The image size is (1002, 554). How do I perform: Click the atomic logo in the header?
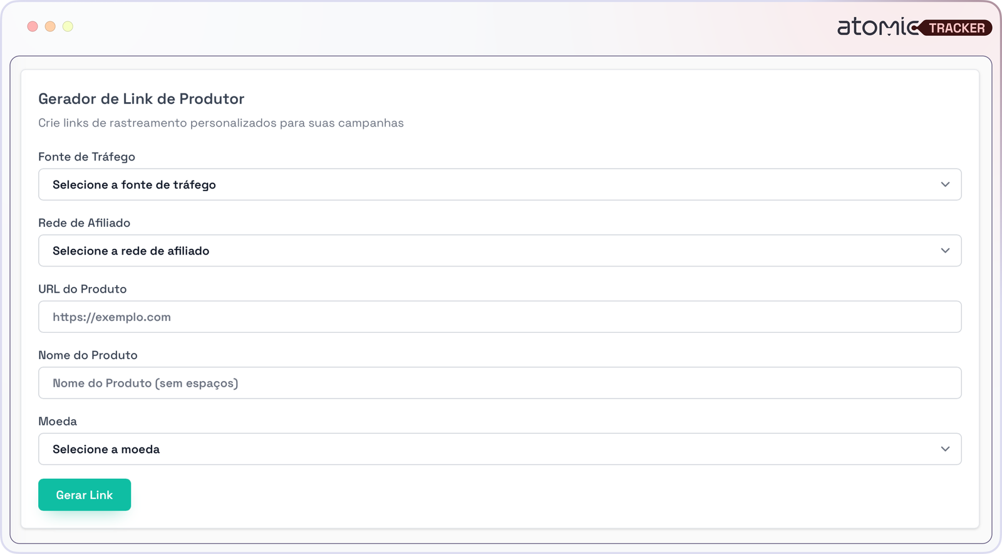(877, 27)
